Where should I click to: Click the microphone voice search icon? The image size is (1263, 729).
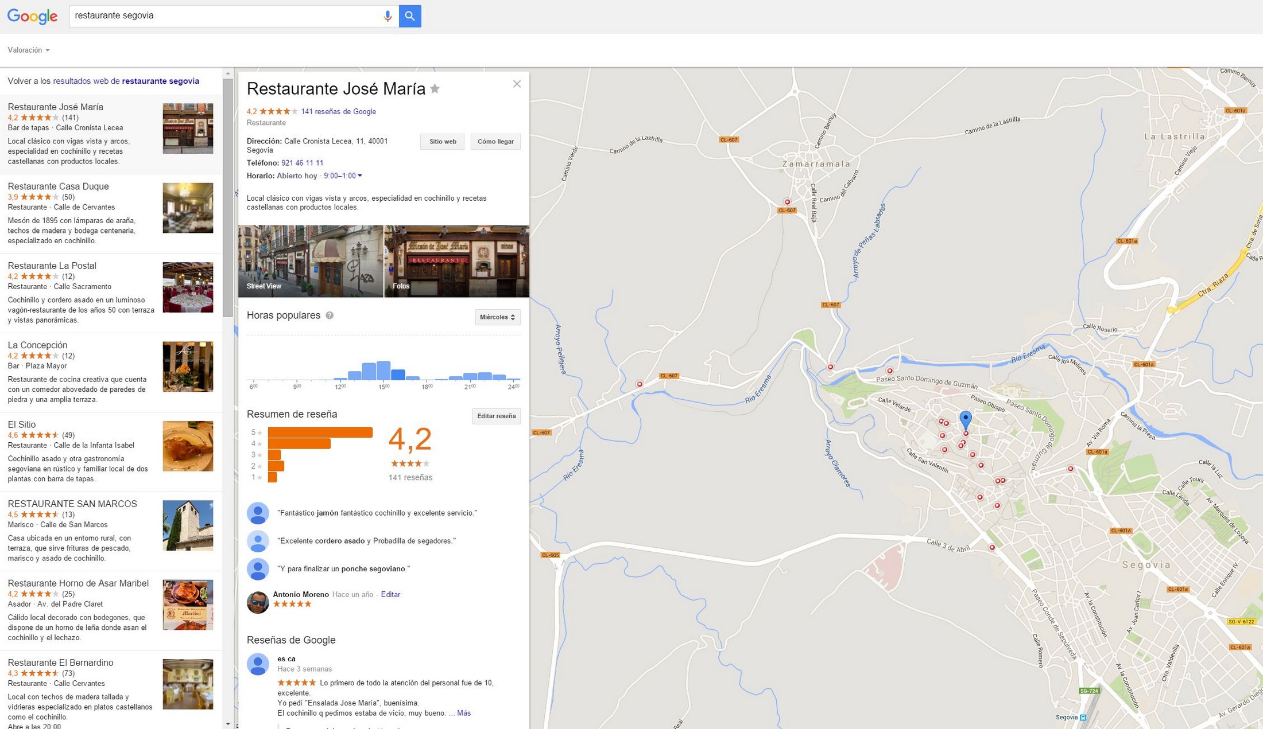(x=388, y=16)
